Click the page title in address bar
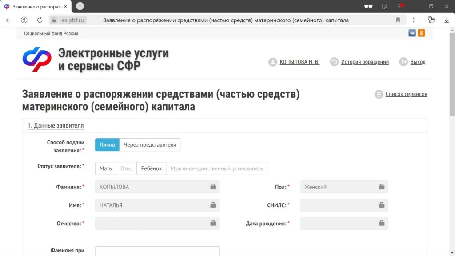Screen dimensions: 455x256 226,20
